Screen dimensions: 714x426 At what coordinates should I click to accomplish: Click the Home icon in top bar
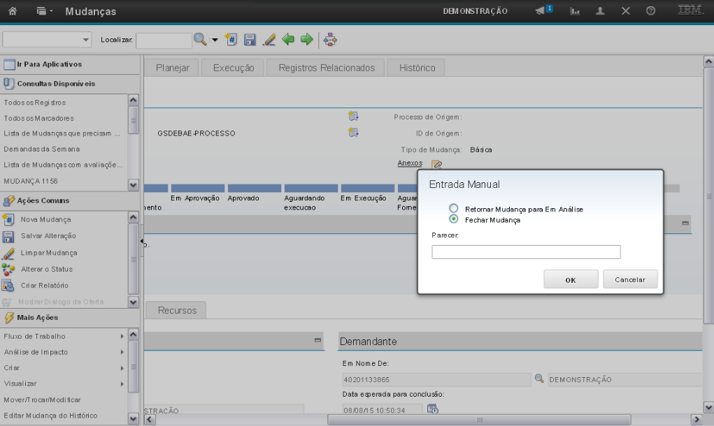(x=13, y=11)
